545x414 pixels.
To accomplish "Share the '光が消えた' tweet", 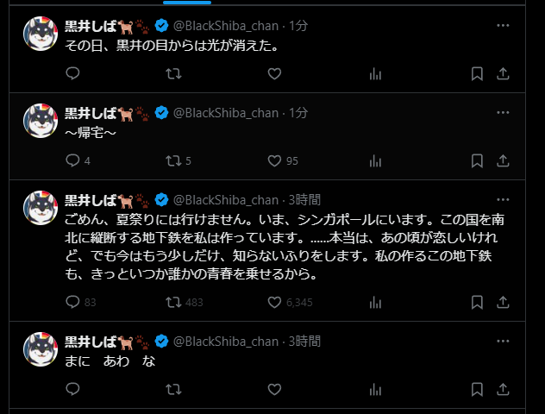I will (x=503, y=73).
